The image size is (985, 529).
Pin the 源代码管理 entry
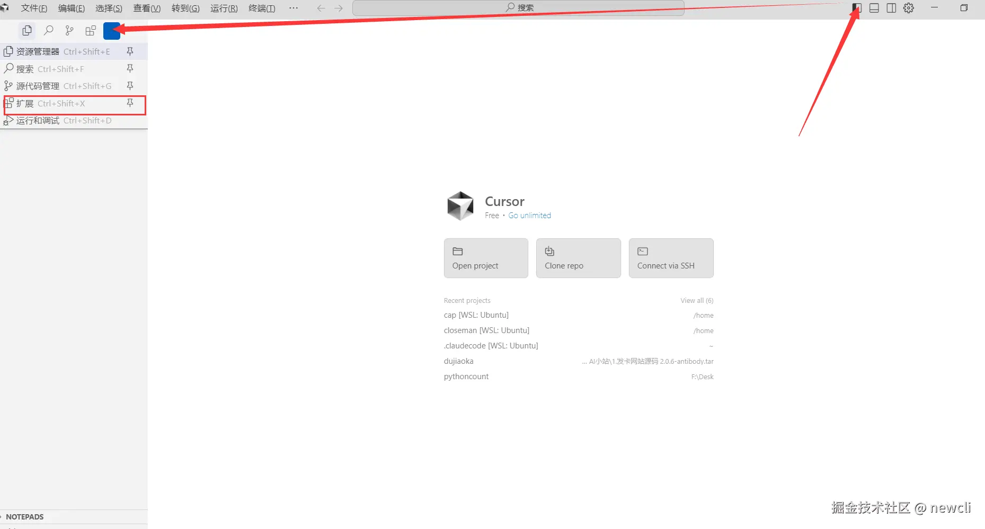130,86
